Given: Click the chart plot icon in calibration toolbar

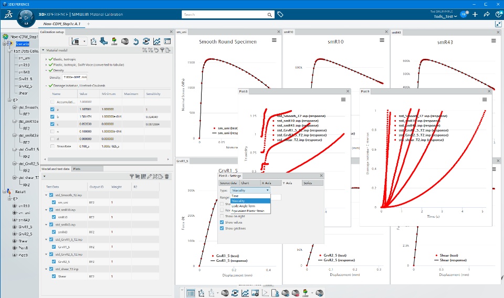Looking at the screenshot, I should point(156,41).
